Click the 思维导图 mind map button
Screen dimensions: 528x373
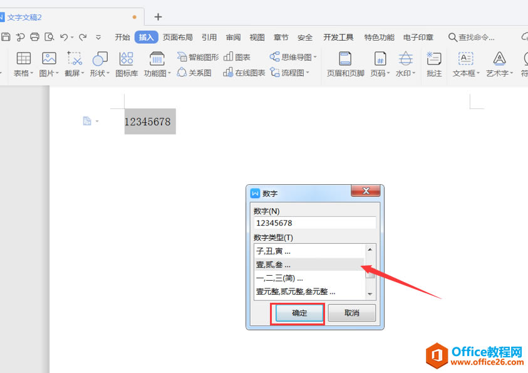(x=291, y=57)
